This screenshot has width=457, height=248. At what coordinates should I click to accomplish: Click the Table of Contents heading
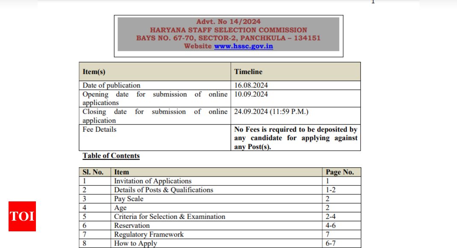pos(111,156)
